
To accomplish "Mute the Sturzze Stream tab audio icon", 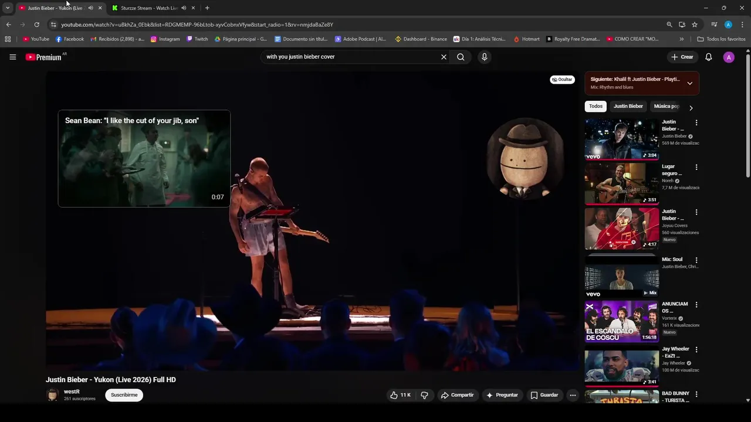I will click(184, 8).
